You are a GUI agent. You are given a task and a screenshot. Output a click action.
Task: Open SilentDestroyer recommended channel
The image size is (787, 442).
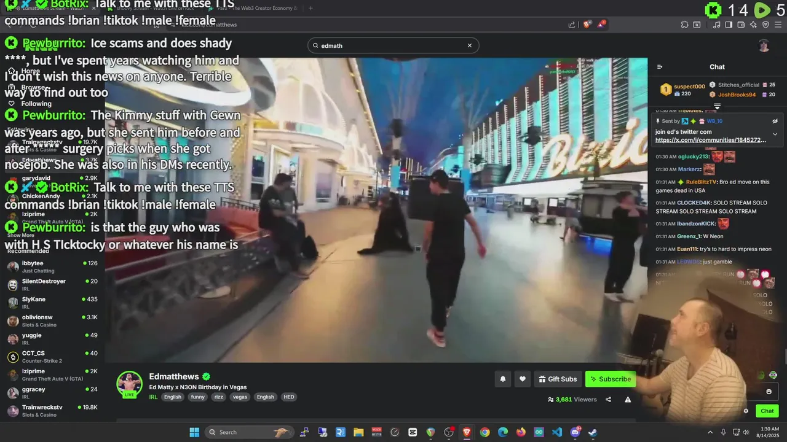click(x=52, y=285)
